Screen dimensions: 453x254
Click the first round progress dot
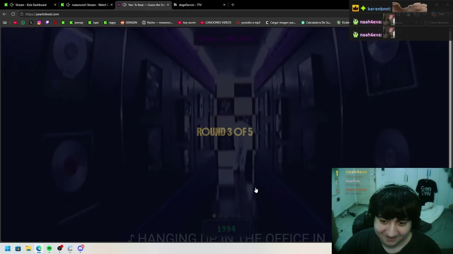[214, 216]
